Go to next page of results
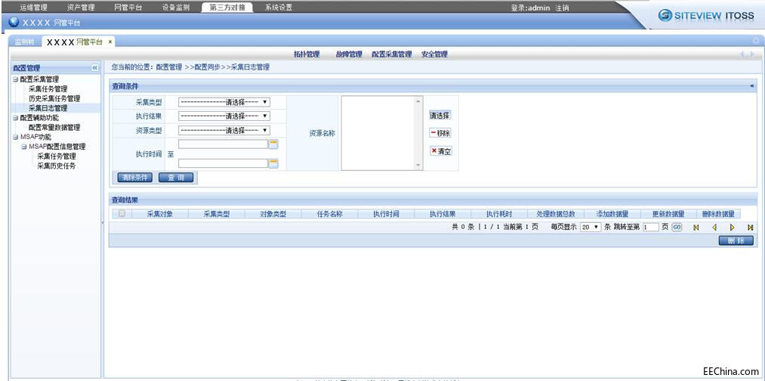The height and width of the screenshot is (381, 765). click(x=733, y=228)
